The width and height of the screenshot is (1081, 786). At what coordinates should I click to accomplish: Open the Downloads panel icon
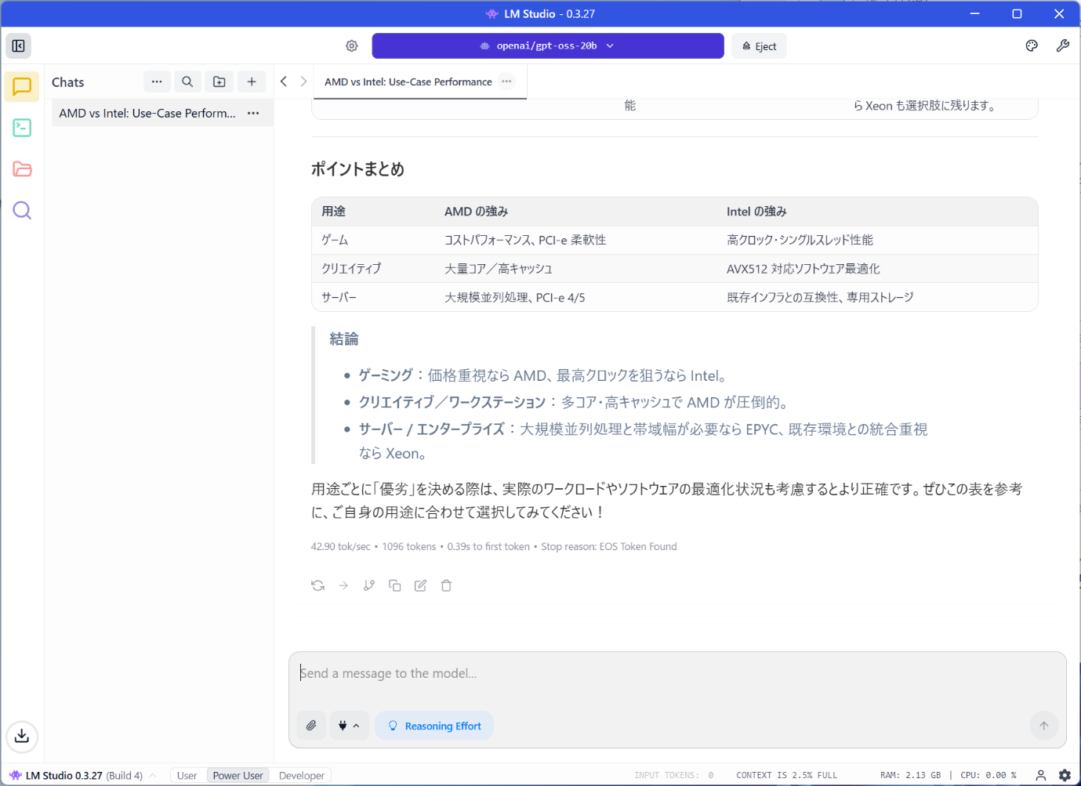pos(22,736)
